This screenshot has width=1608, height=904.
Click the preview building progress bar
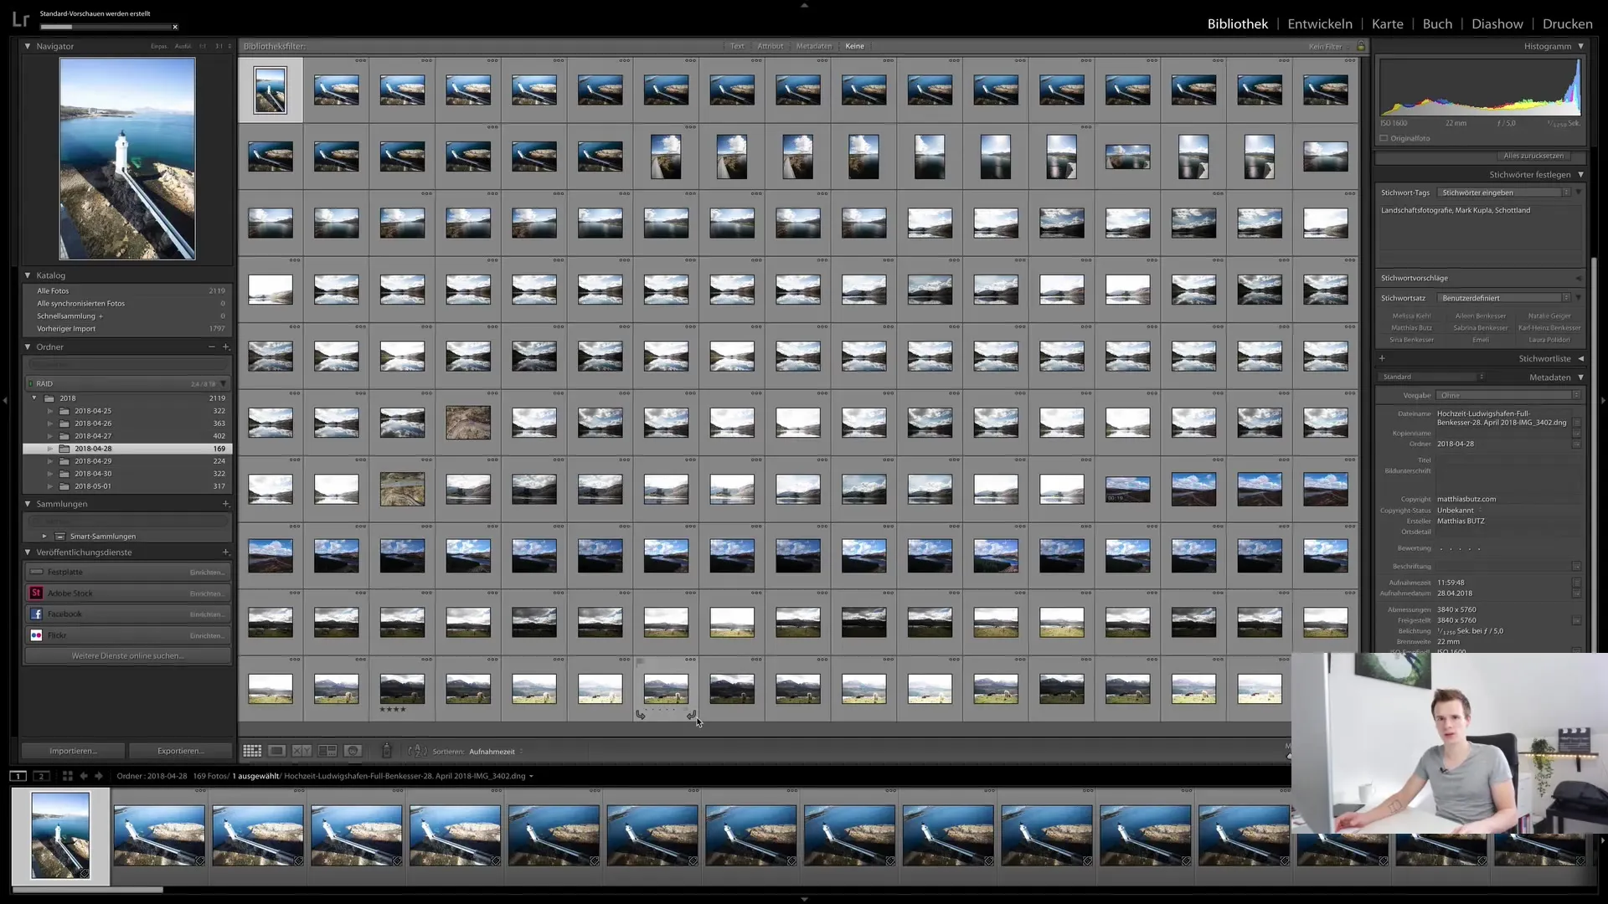pyautogui.click(x=105, y=27)
